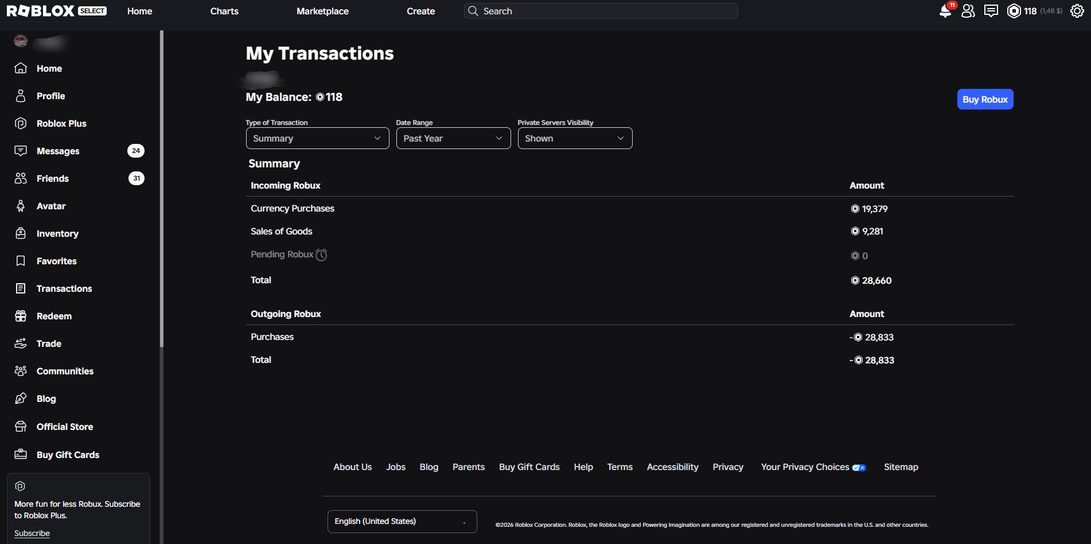
Task: Click the SELECT badge beside Roblox logo
Action: [x=92, y=11]
